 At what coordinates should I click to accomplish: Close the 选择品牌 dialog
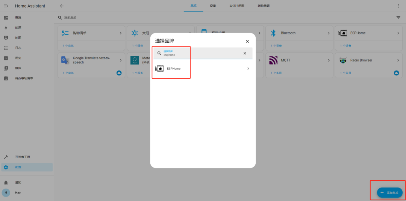pyautogui.click(x=247, y=41)
